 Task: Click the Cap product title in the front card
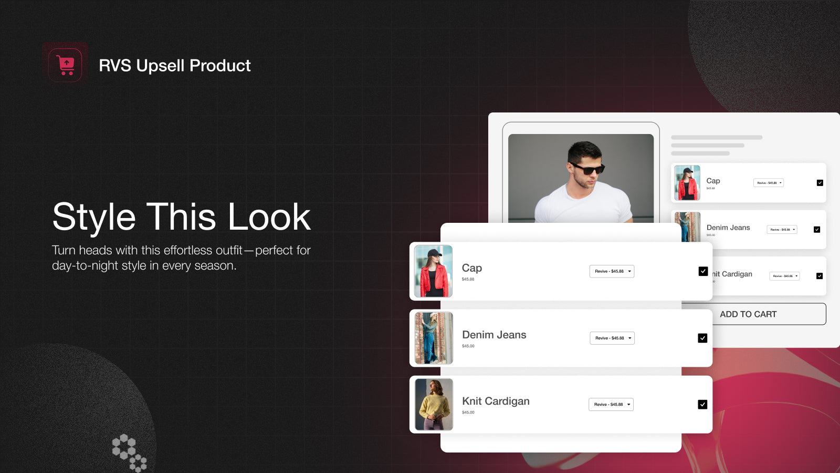tap(472, 268)
